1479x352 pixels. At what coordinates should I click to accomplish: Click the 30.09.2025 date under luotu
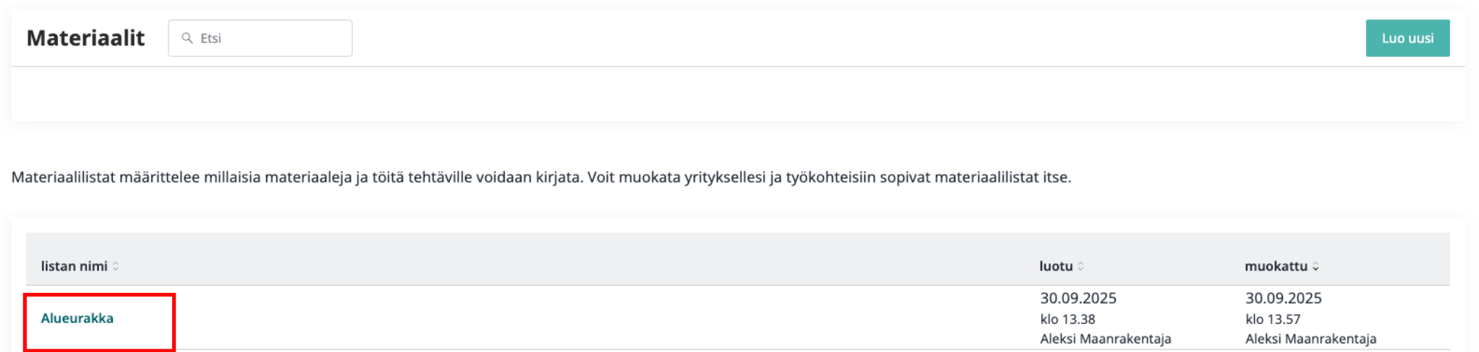(x=1078, y=298)
